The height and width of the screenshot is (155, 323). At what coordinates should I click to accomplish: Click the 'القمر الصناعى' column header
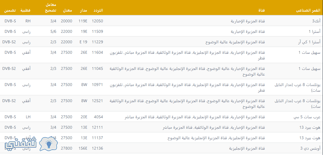pos(308,10)
